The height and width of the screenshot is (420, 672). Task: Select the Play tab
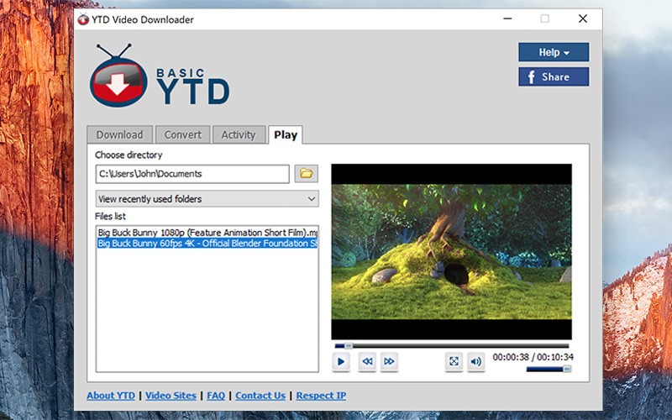coord(286,134)
